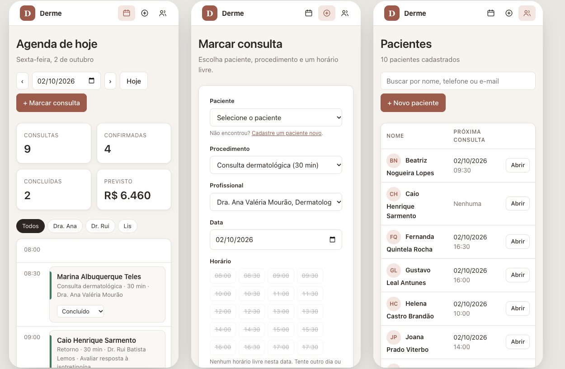Viewport: 565px width, 369px height.
Task: Click GL avatar for Gustavo Leal Antunes
Action: (x=394, y=270)
